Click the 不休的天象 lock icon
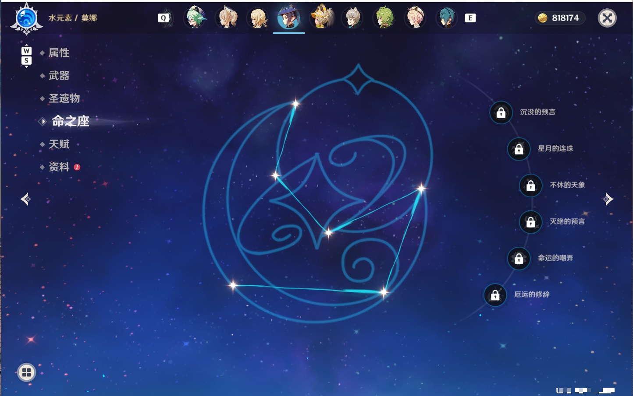The image size is (633, 396). [x=530, y=185]
